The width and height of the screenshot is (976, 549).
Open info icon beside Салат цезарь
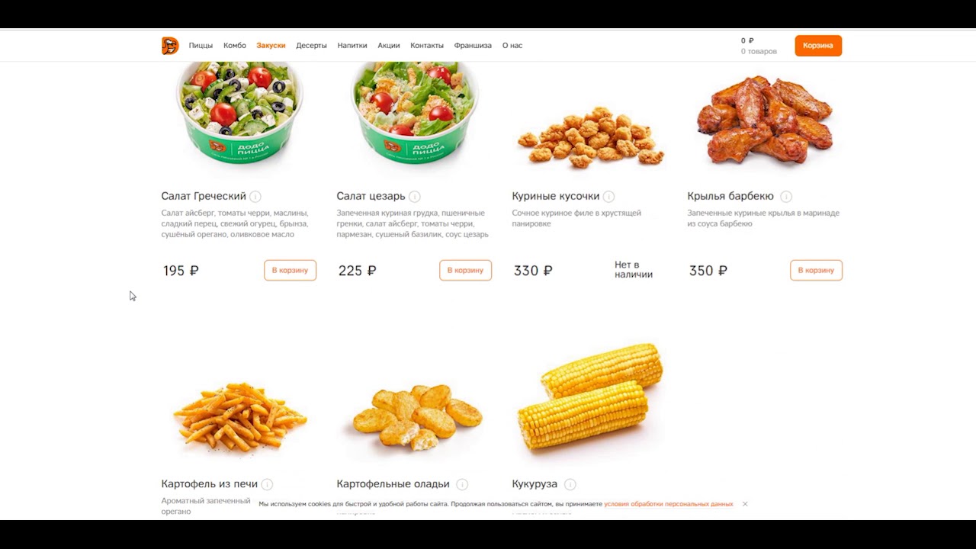415,197
